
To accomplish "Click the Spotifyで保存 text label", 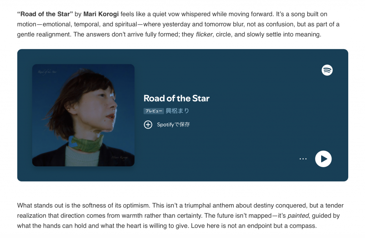I will coord(173,125).
